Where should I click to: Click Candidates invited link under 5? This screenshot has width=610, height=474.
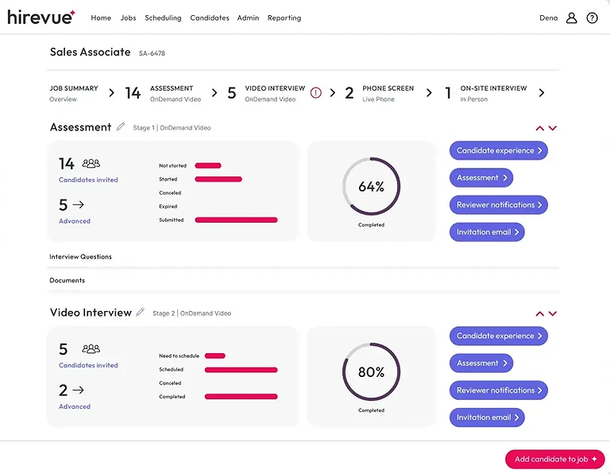click(x=88, y=365)
